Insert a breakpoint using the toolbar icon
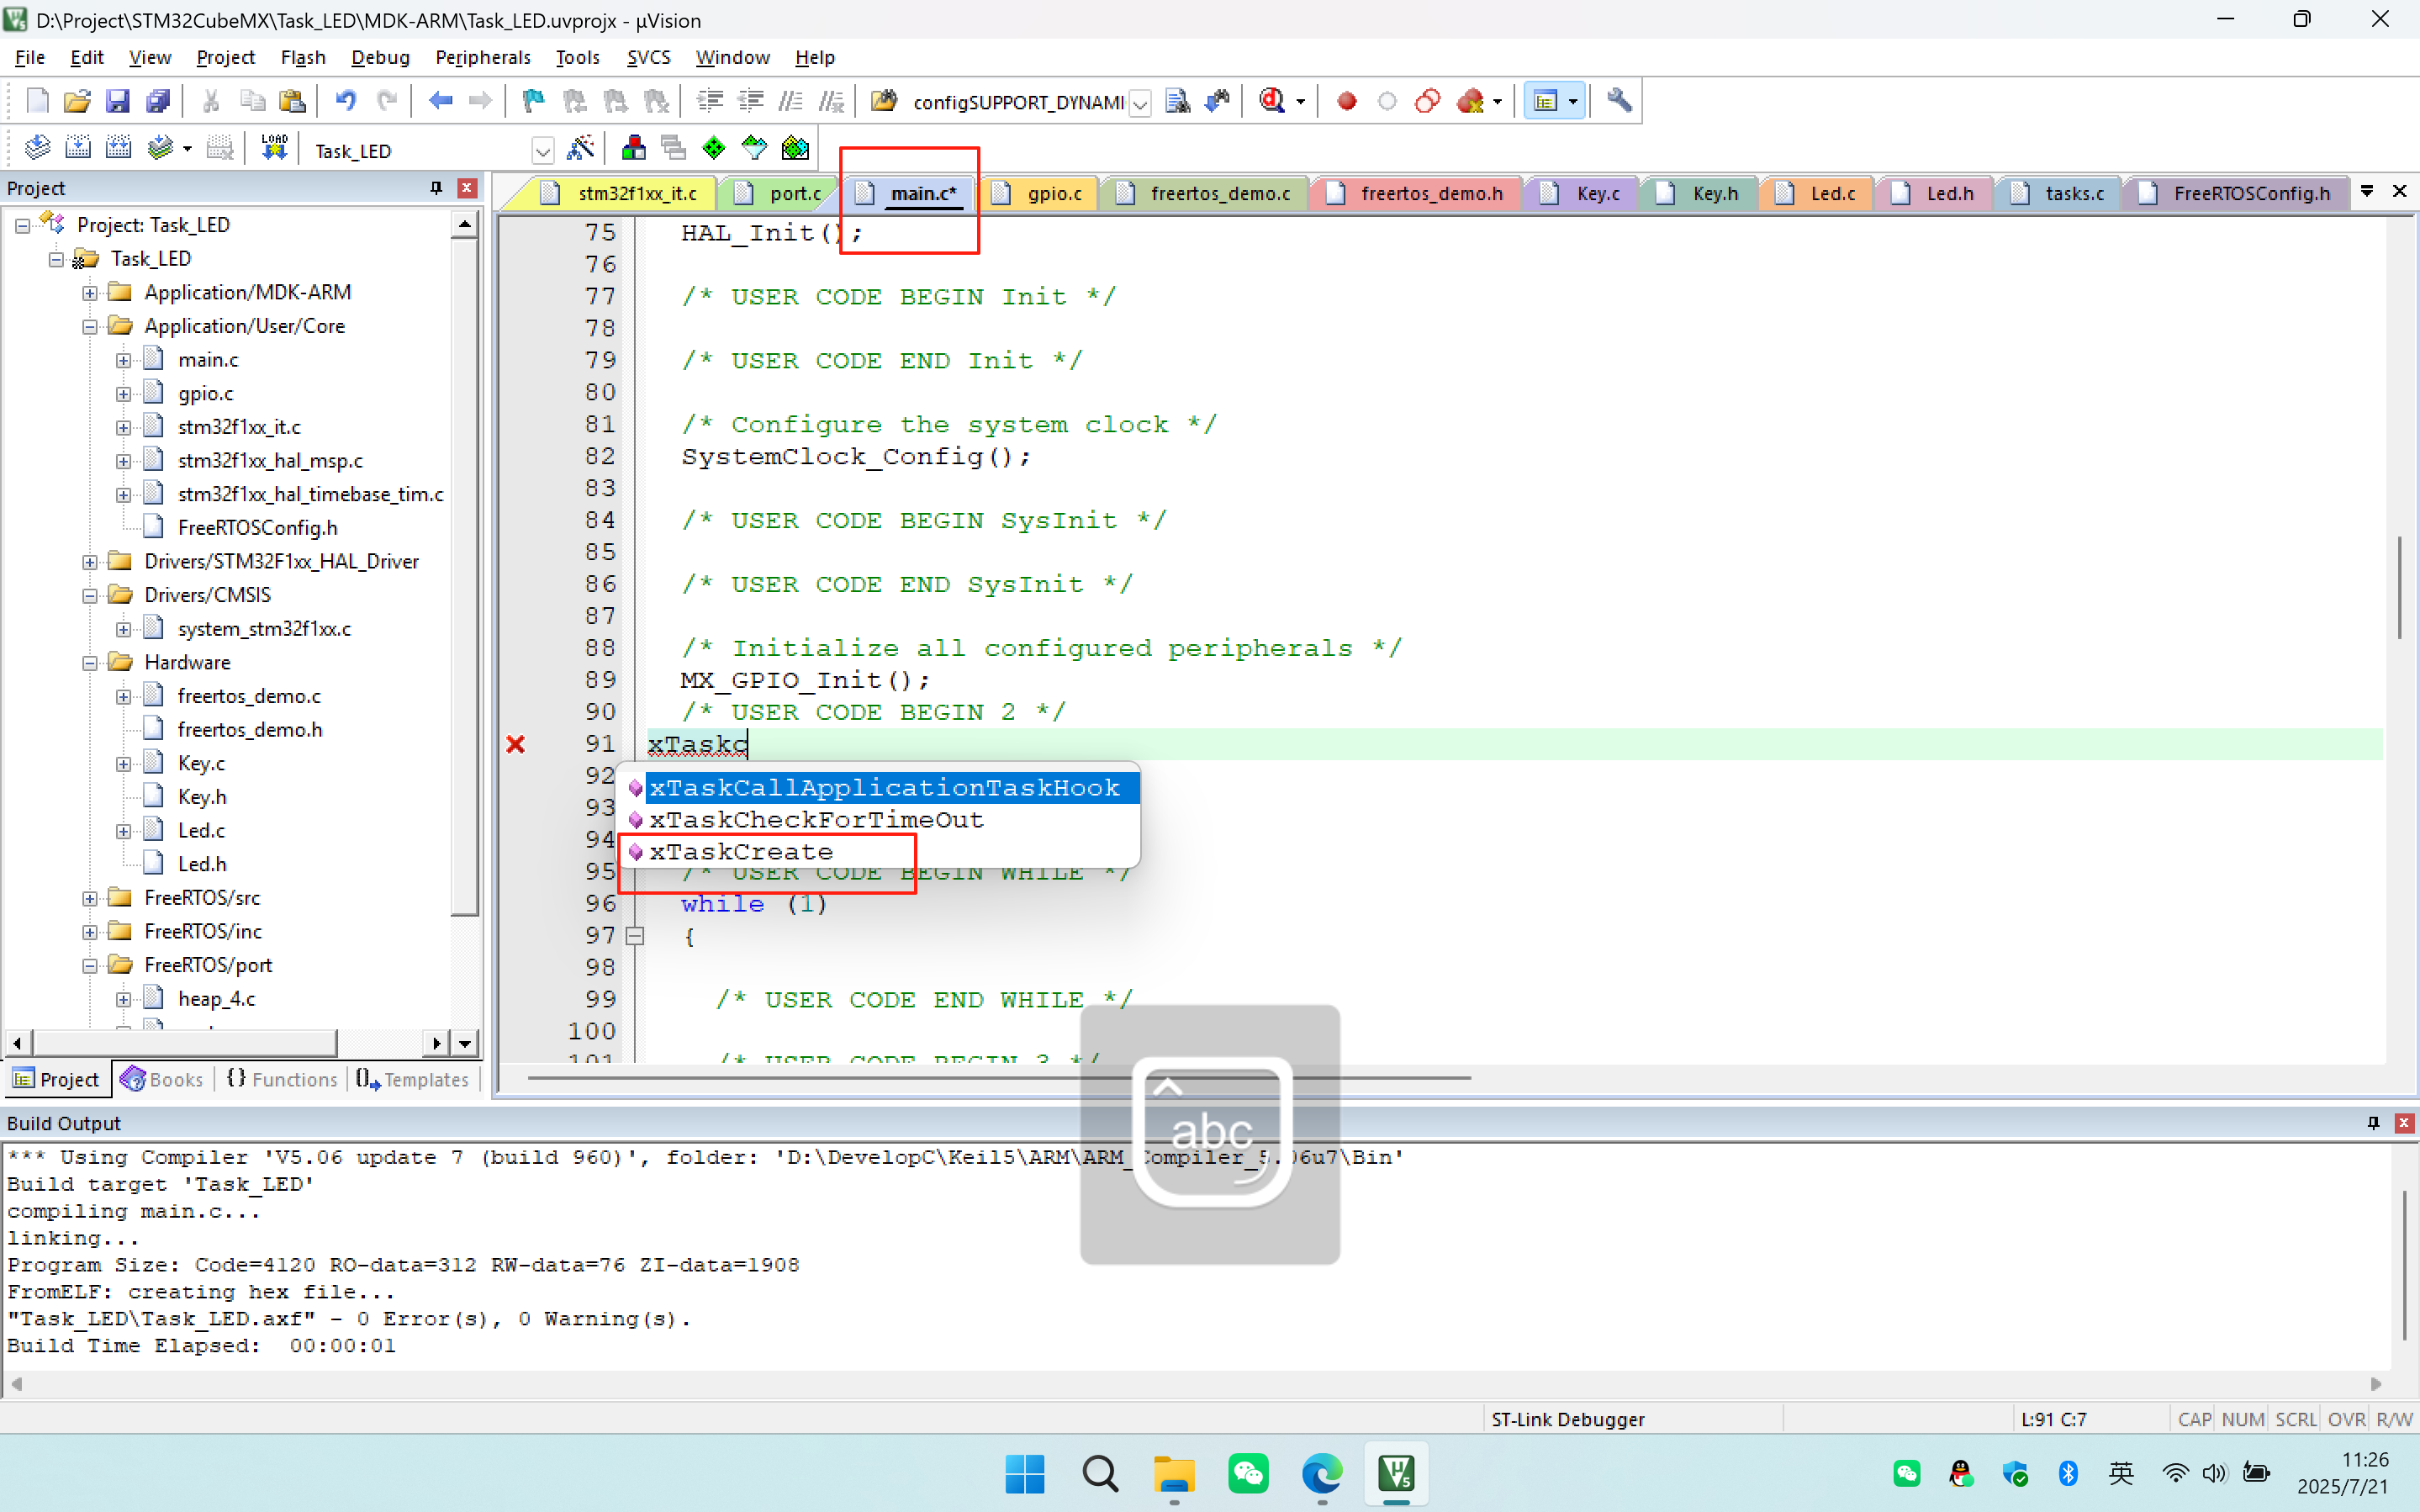 point(1346,100)
